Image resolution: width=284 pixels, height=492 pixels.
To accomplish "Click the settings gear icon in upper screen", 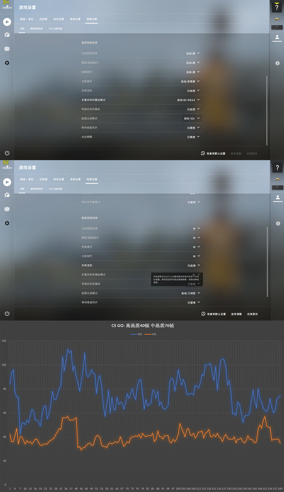I will 7,63.
